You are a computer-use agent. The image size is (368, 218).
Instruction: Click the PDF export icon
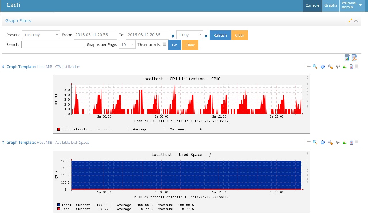tap(354, 58)
